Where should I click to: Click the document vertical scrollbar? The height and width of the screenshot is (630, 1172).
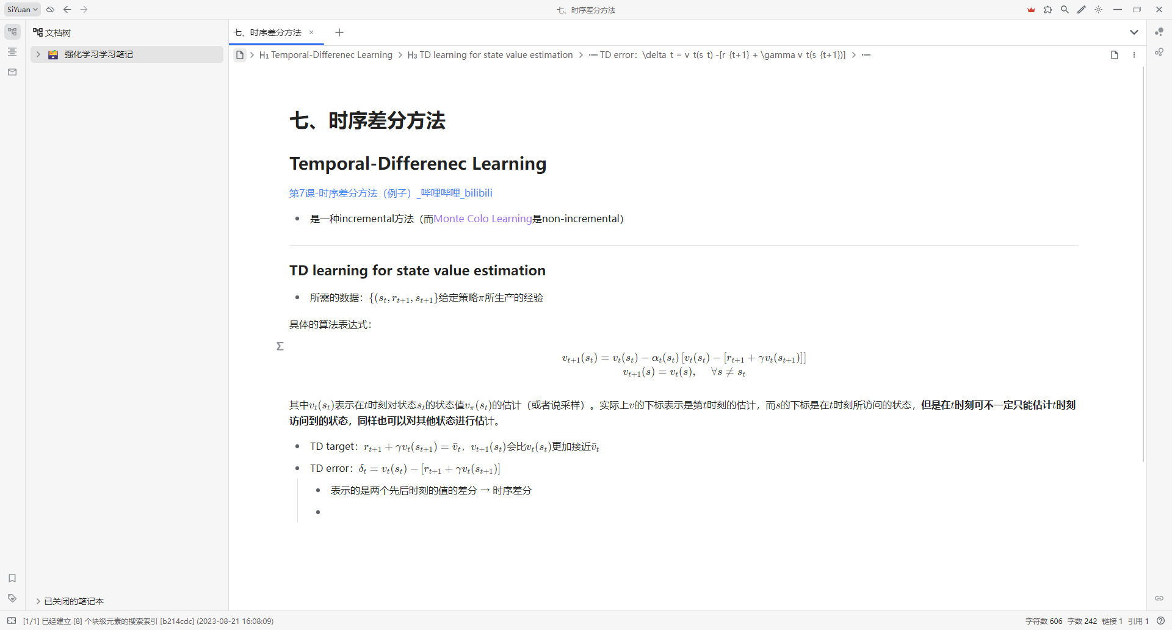[x=1143, y=262]
